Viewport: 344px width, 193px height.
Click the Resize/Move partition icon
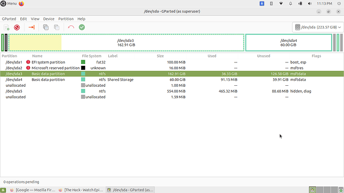click(x=31, y=27)
